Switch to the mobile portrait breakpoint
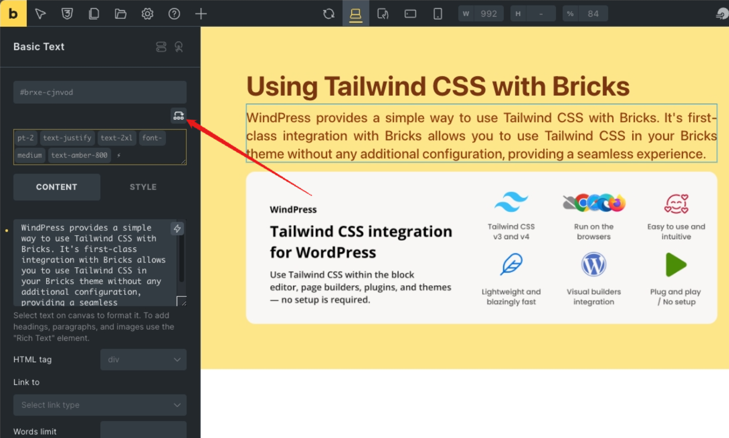 [438, 14]
